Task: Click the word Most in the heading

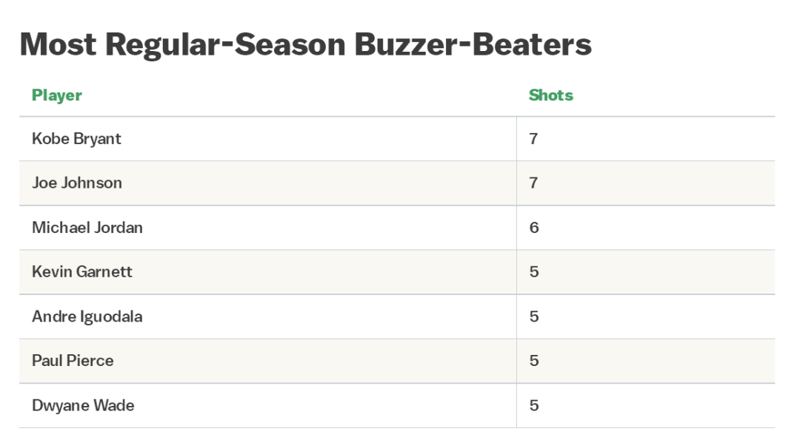Action: [x=58, y=44]
